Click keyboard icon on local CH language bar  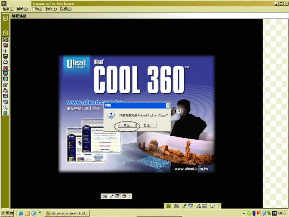(176, 206)
